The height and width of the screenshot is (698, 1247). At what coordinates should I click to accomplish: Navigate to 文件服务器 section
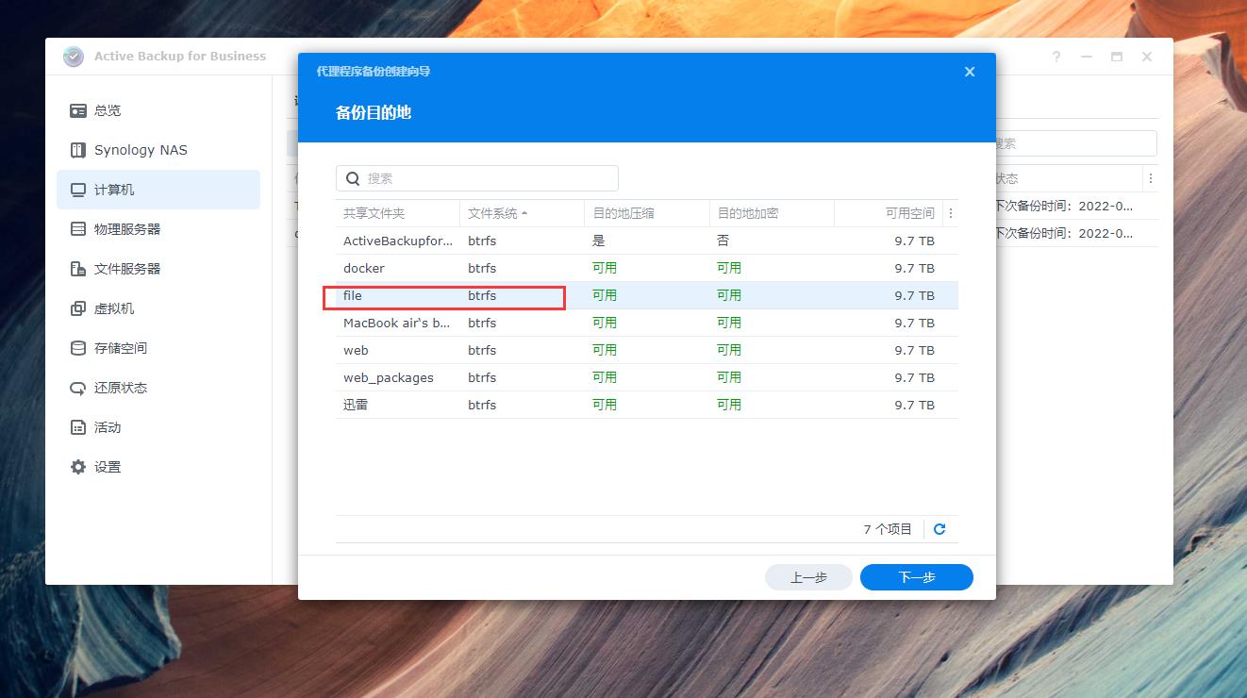tap(158, 269)
